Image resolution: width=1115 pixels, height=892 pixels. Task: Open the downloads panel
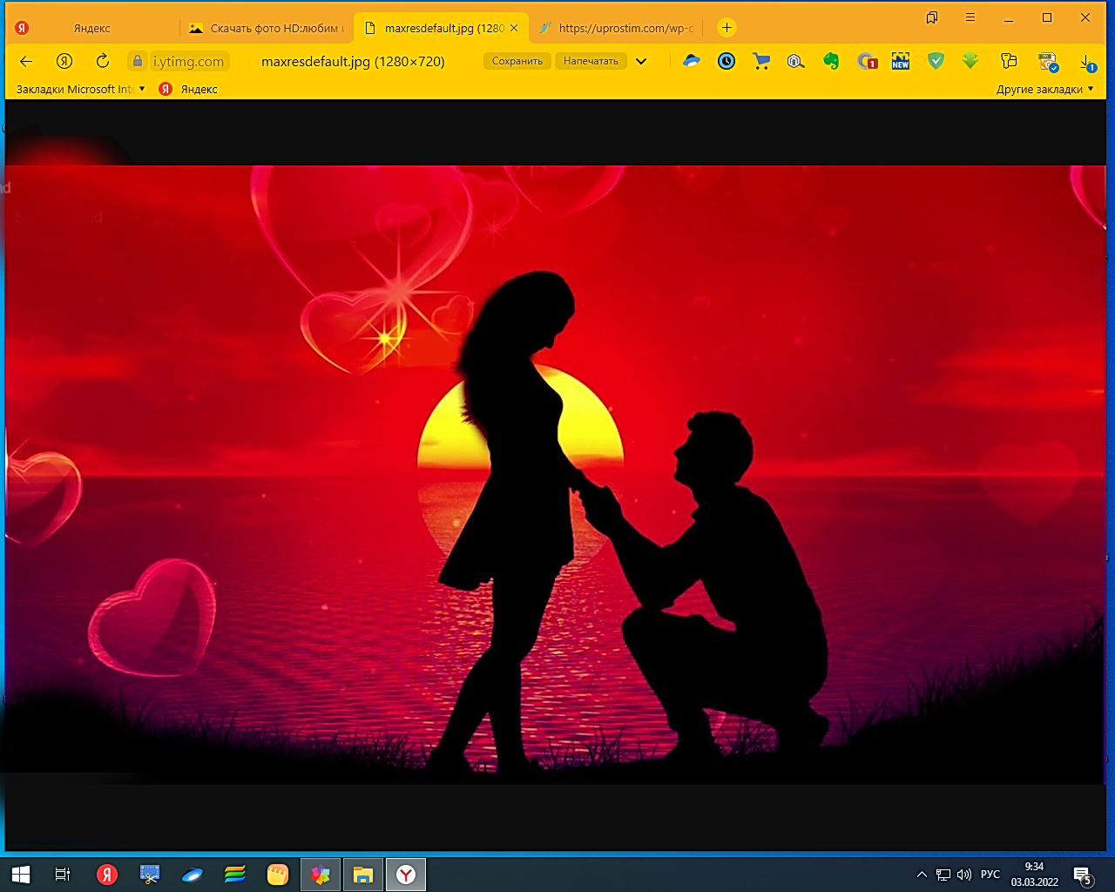click(1087, 62)
